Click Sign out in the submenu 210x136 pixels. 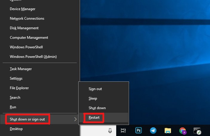(95, 89)
